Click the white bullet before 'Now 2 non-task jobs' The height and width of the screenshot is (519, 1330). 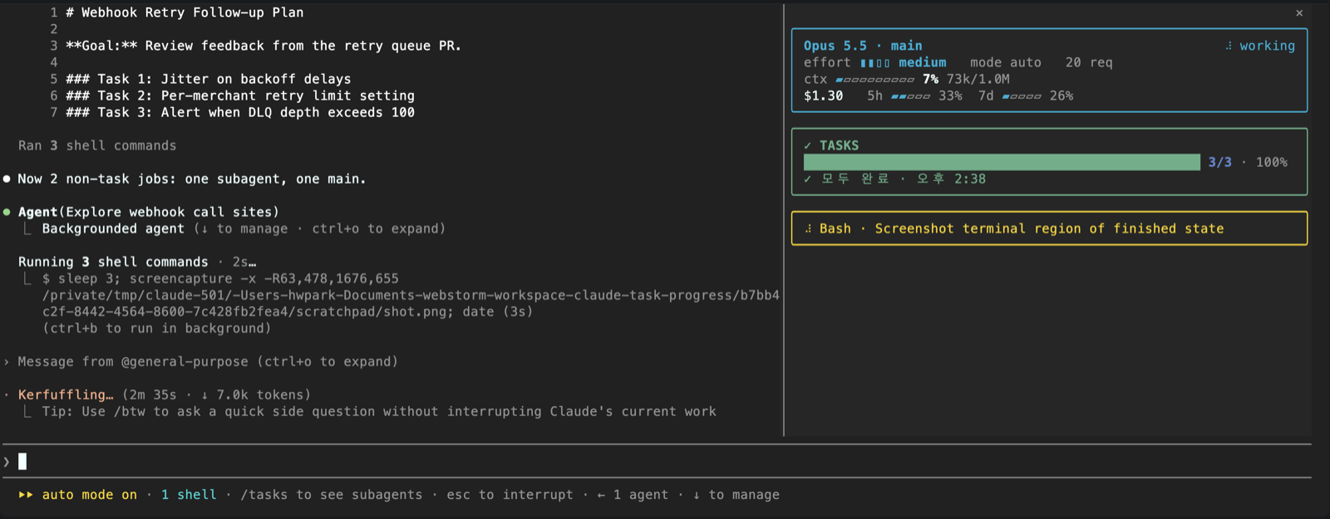tap(7, 179)
